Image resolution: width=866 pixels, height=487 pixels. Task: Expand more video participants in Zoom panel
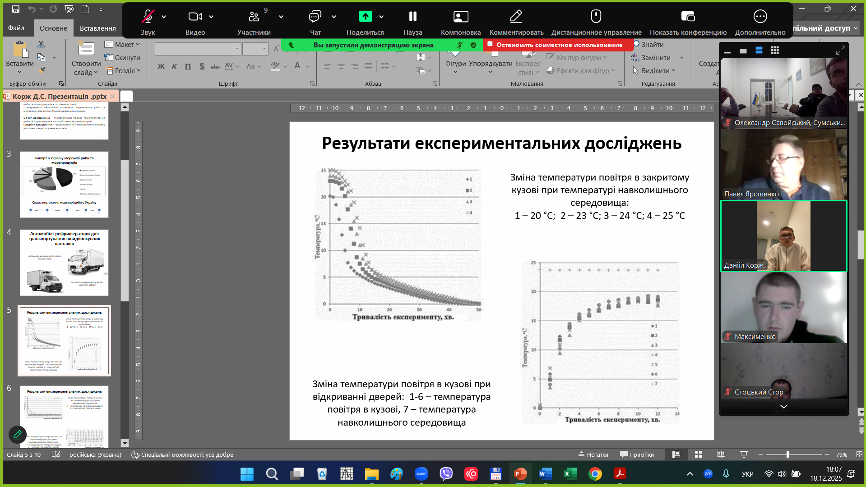783,407
